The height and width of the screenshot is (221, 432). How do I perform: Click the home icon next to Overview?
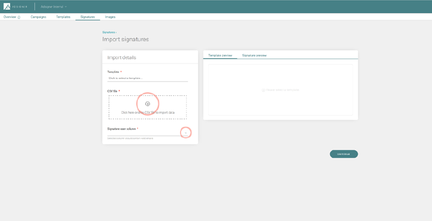click(19, 17)
